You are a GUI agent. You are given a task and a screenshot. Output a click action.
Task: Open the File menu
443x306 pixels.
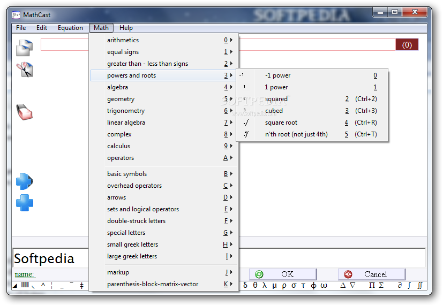click(x=21, y=28)
